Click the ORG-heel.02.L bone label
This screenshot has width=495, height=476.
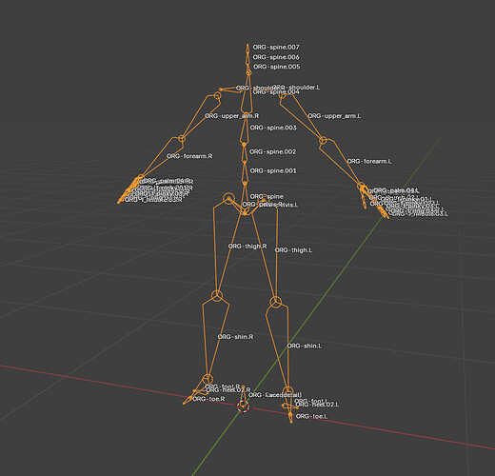317,405
